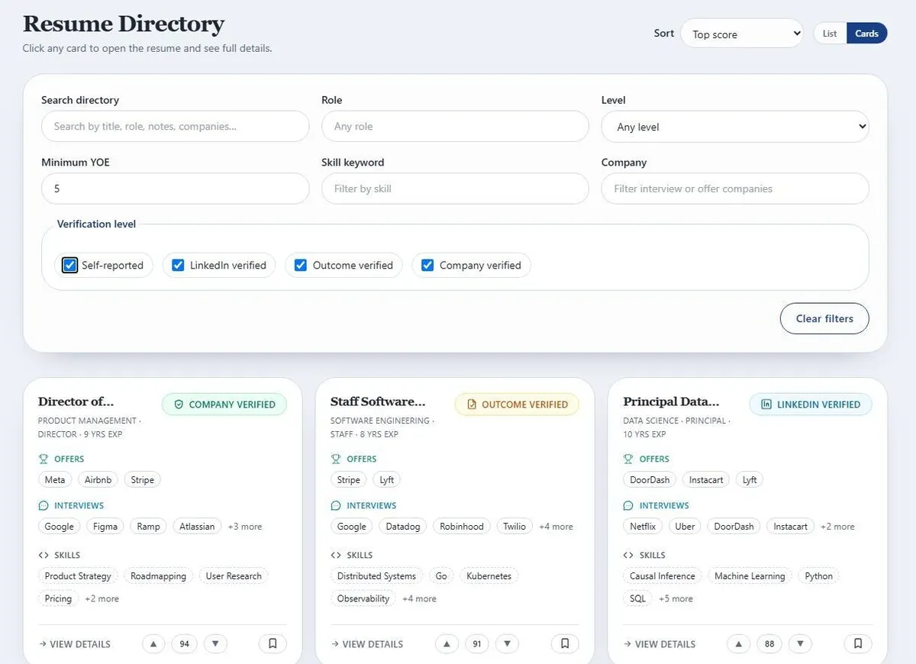Bookmark the Staff Software resume card
The image size is (916, 664).
tap(565, 644)
